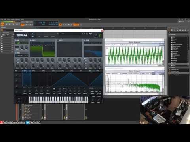Click the envelope RELEASE knob
190x142 pixels.
pos(47,91)
